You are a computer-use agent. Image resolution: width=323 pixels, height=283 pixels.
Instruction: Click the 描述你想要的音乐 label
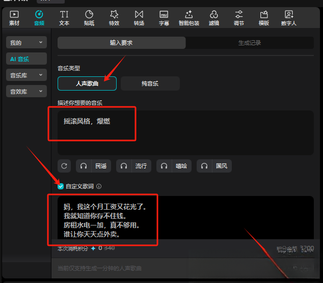[80, 103]
